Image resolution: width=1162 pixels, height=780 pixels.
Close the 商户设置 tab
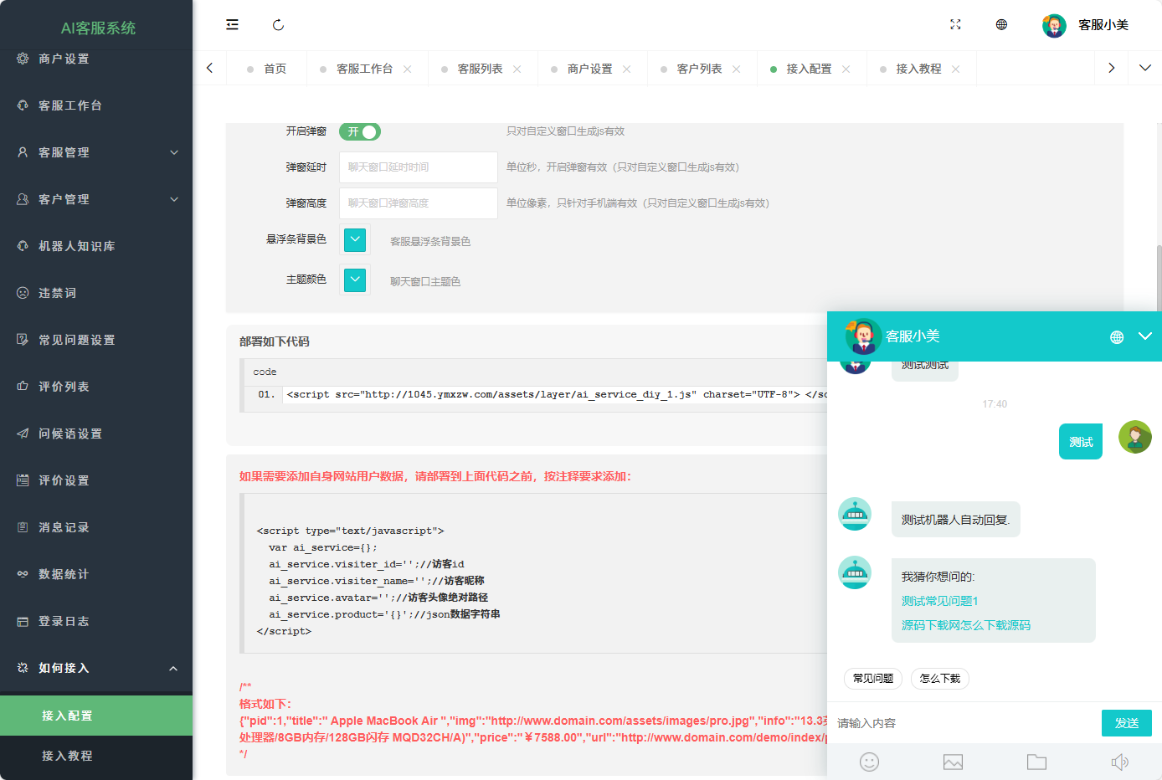[x=627, y=69]
